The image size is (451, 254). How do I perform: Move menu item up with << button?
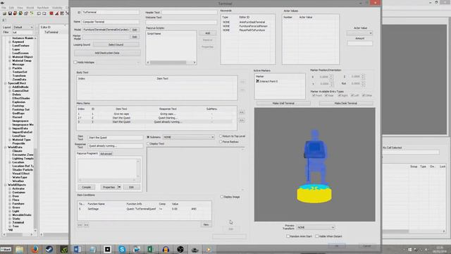(x=242, y=112)
